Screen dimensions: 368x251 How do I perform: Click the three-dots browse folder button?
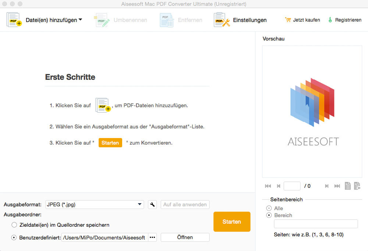click(x=152, y=237)
